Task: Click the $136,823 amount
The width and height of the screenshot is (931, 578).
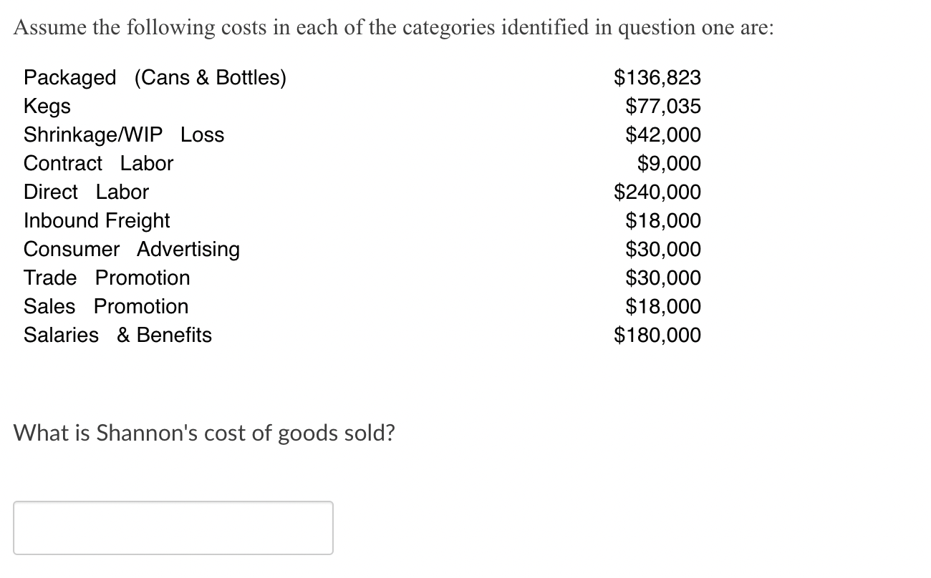Action: 658,77
